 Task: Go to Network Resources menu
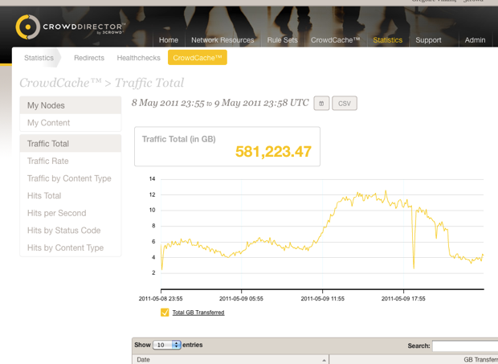click(x=222, y=40)
